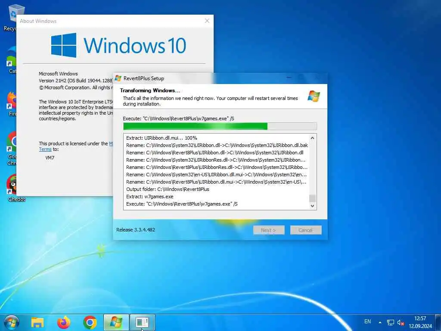Close the About Windows dialog
The width and height of the screenshot is (441, 331).
coord(207,21)
